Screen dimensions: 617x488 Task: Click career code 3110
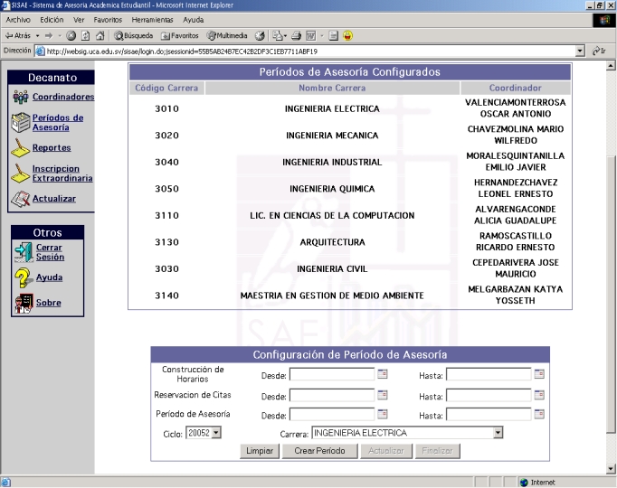166,216
